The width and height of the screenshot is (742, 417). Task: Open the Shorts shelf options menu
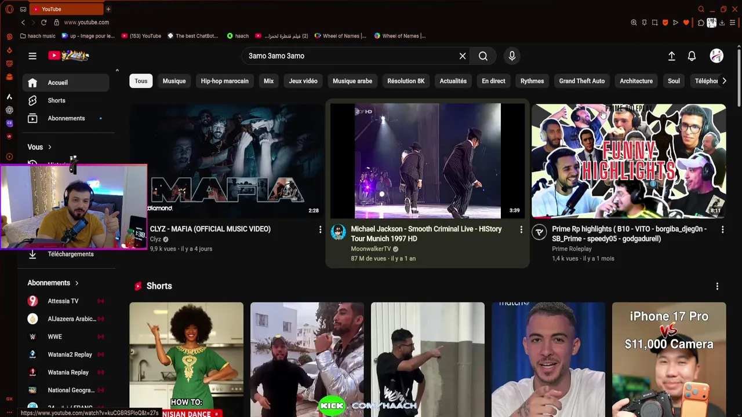pyautogui.click(x=717, y=286)
